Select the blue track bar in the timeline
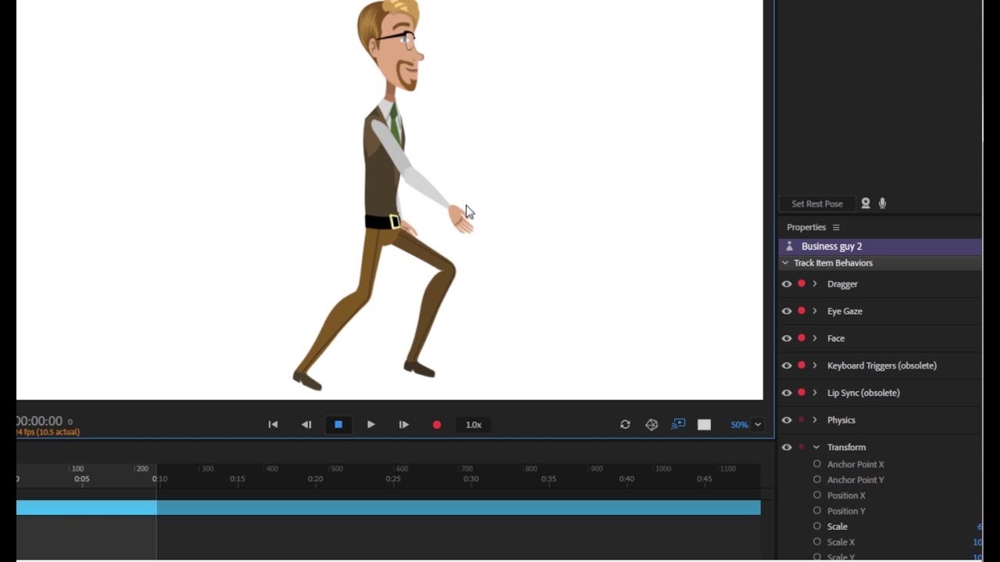 tap(388, 508)
